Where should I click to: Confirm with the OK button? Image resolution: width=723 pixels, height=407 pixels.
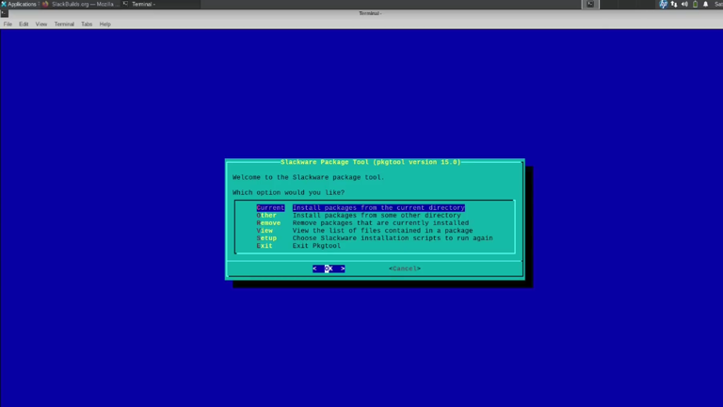[329, 269]
